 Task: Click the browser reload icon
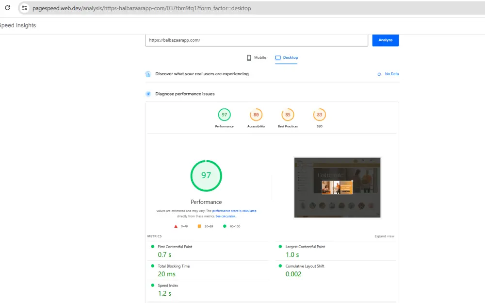[7, 8]
